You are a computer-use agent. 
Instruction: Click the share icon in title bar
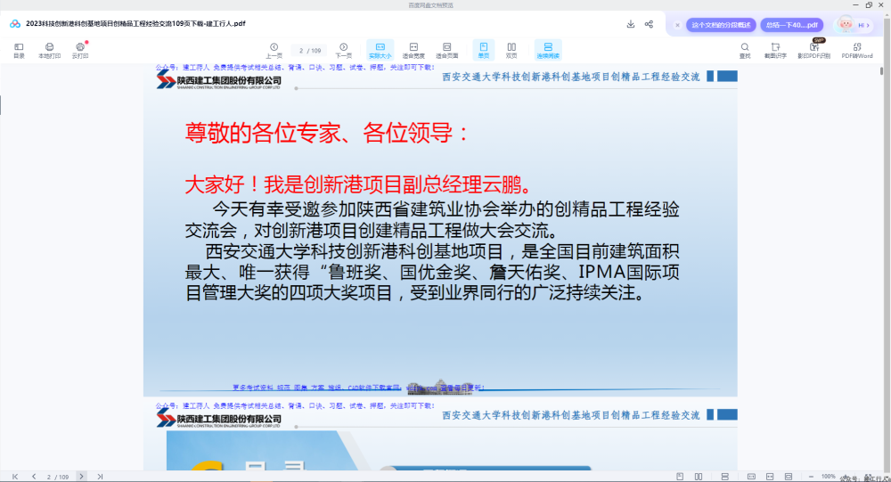[x=649, y=24]
